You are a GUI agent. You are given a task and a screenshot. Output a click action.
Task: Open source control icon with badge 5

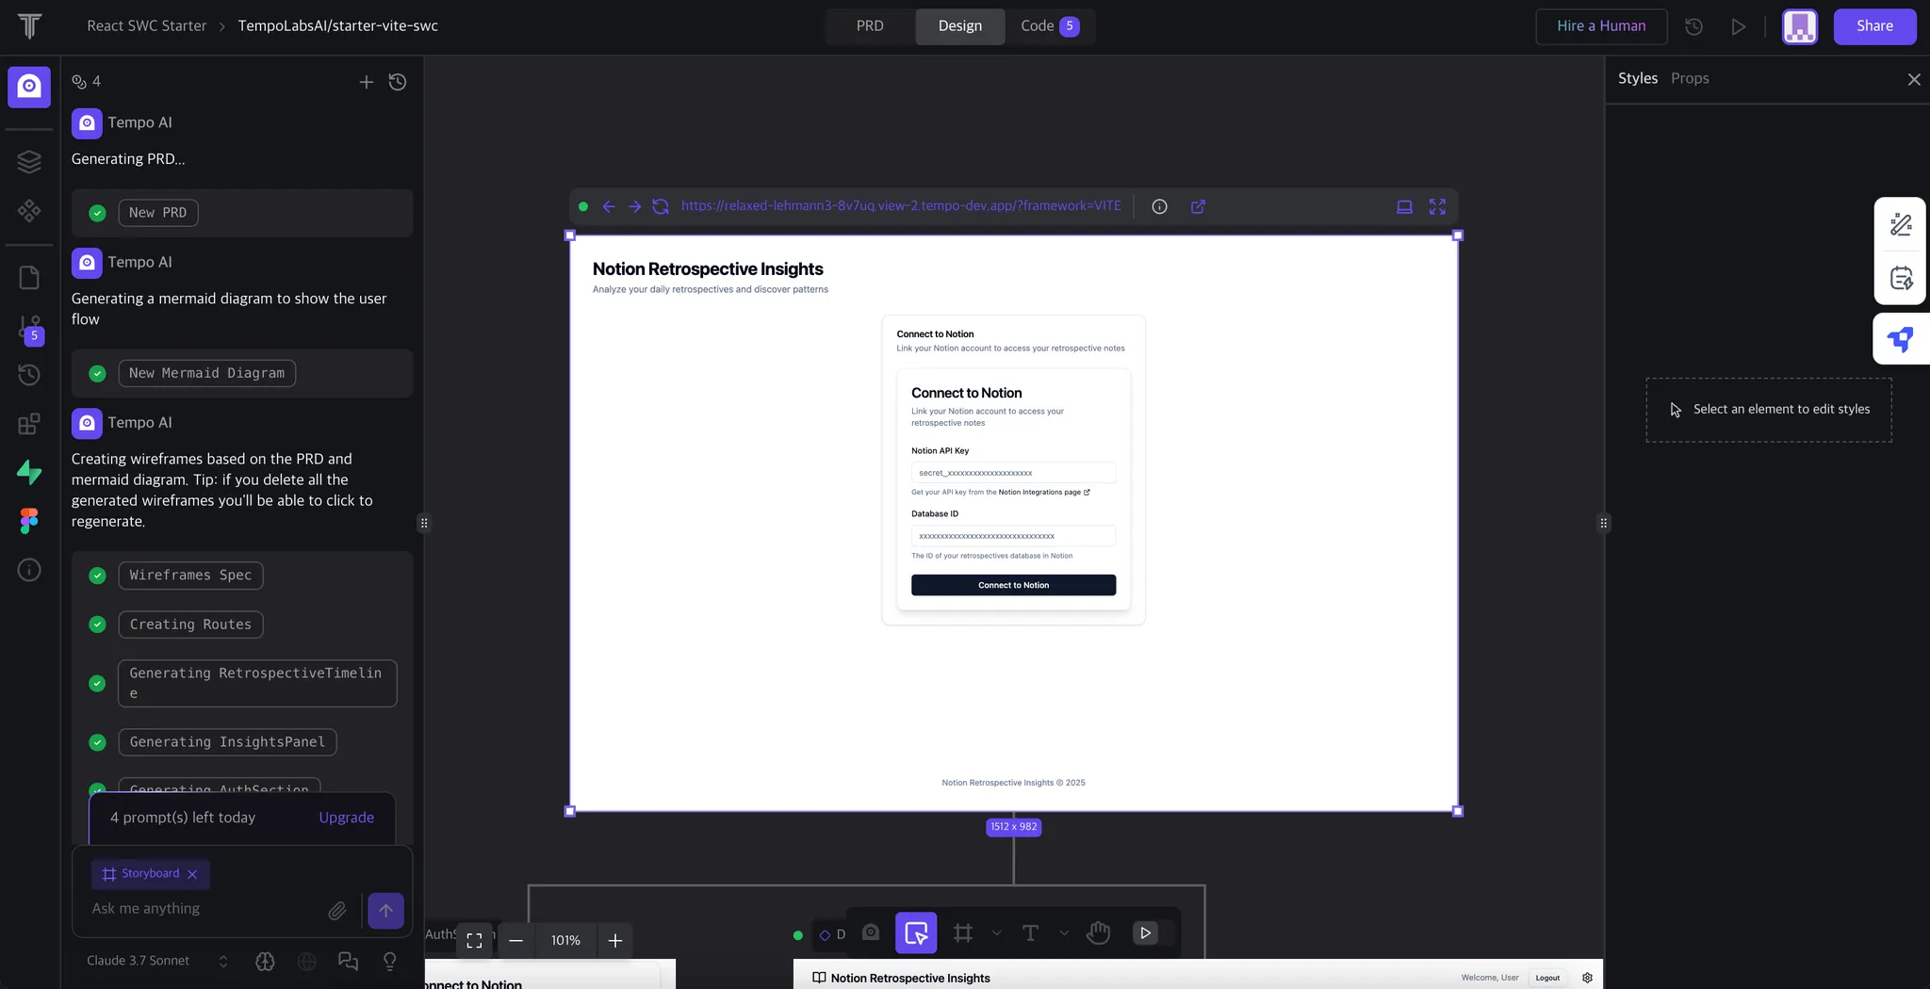pyautogui.click(x=30, y=329)
